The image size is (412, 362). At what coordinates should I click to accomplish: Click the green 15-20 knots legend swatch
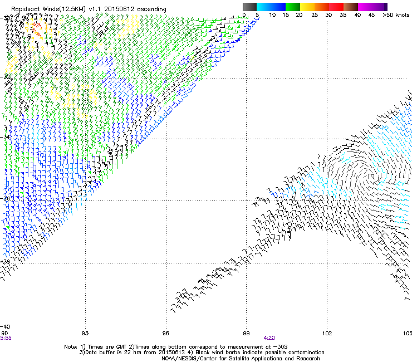click(293, 7)
